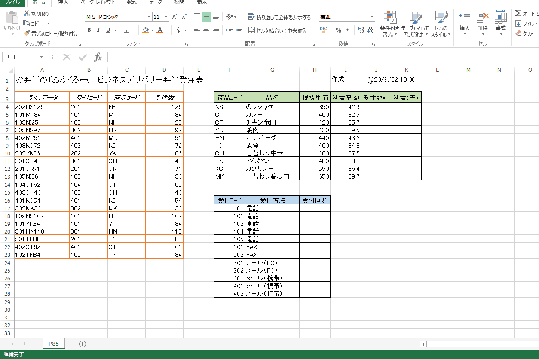
Task: Toggle middle vertical alignment
Action: point(206,17)
